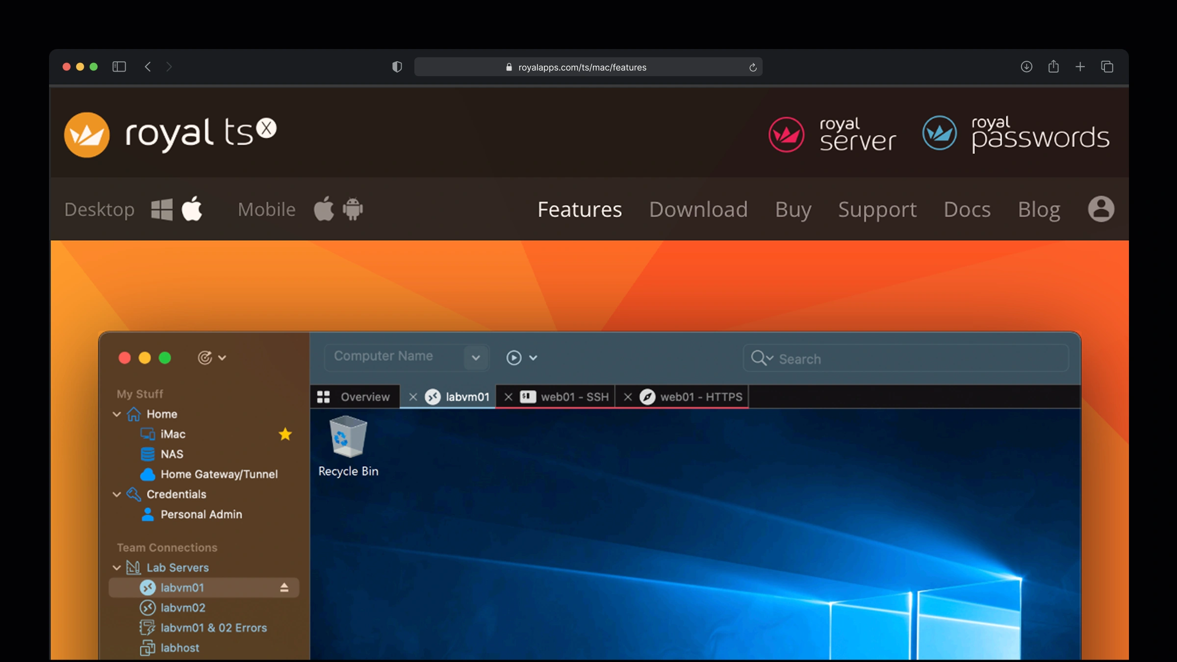Open the Safari privacy shield report
1177x662 pixels.
tap(397, 67)
